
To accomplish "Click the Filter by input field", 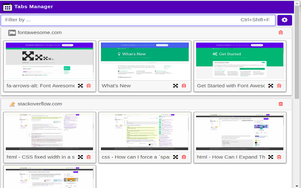I will tap(138, 20).
